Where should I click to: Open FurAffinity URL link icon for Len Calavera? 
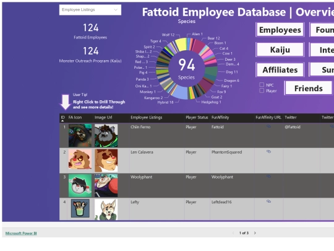tap(268, 152)
